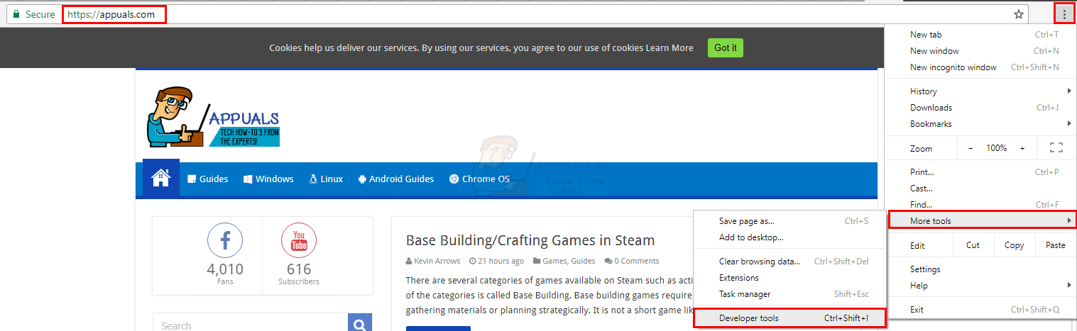Choose Print... from menu

980,172
